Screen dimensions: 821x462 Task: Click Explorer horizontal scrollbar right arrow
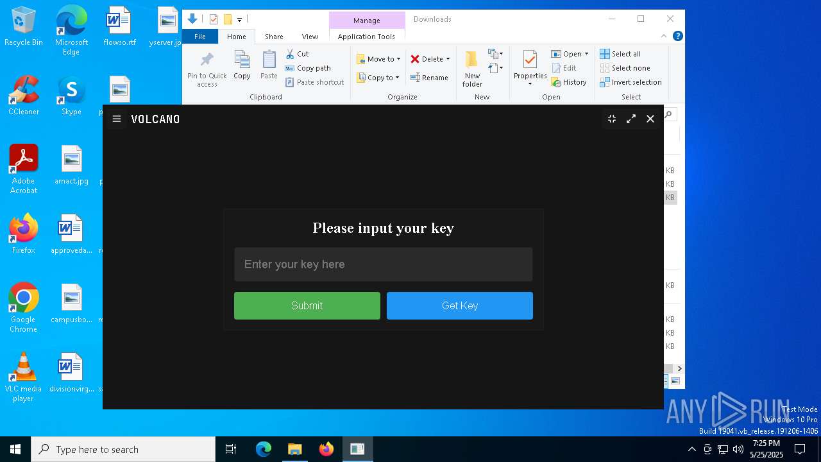(x=679, y=368)
